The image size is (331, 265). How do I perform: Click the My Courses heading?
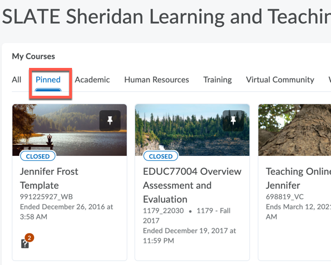coord(33,56)
